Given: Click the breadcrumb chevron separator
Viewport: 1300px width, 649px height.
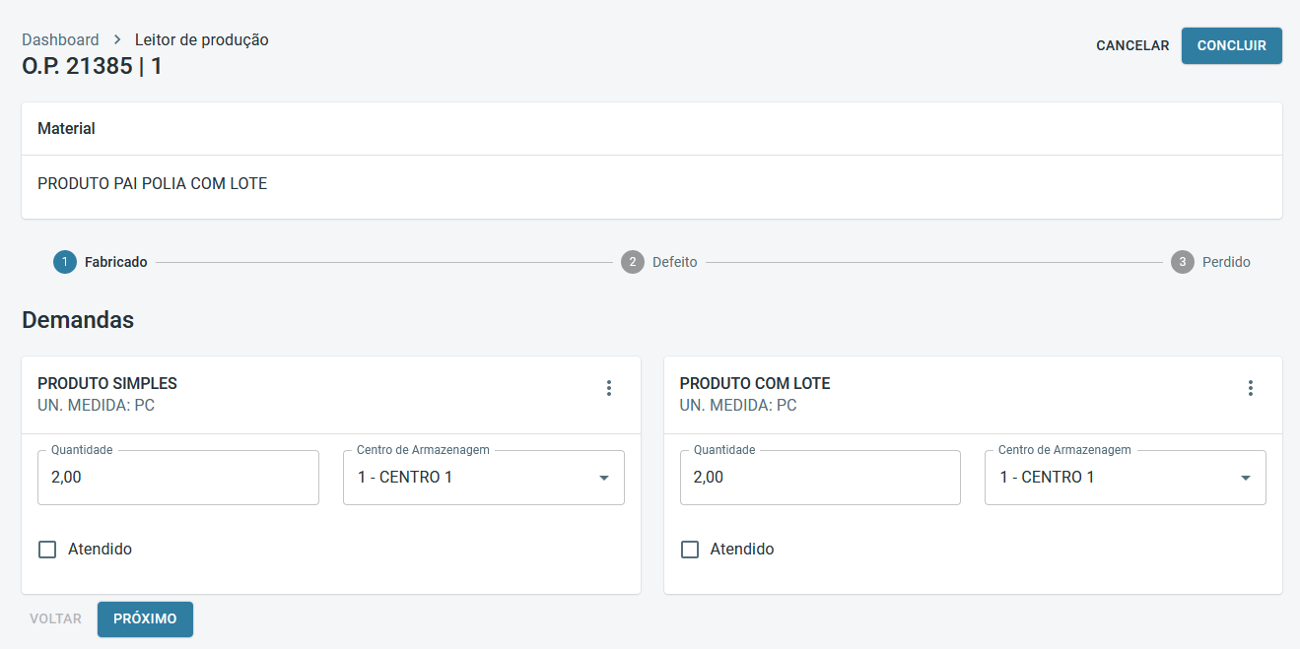Looking at the screenshot, I should click(x=117, y=40).
